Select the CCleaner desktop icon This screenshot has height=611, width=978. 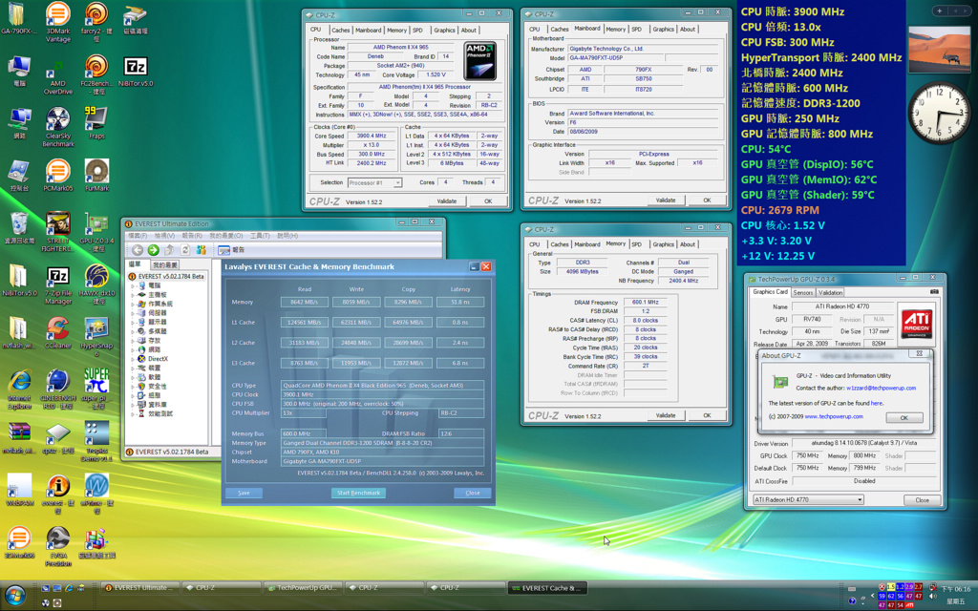pos(58,333)
